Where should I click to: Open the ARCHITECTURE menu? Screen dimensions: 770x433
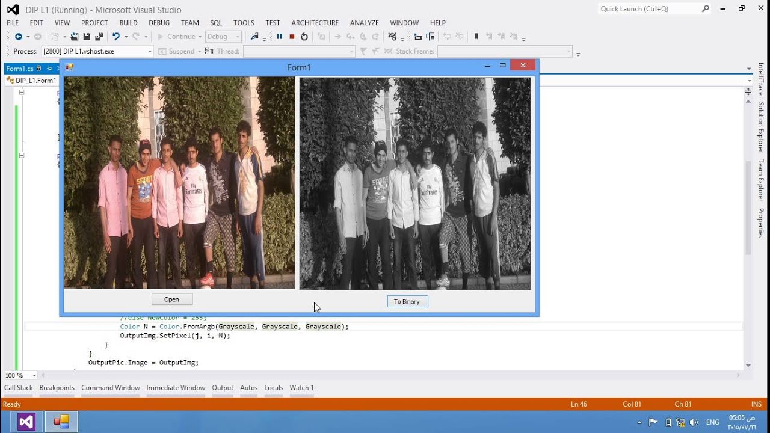point(315,23)
